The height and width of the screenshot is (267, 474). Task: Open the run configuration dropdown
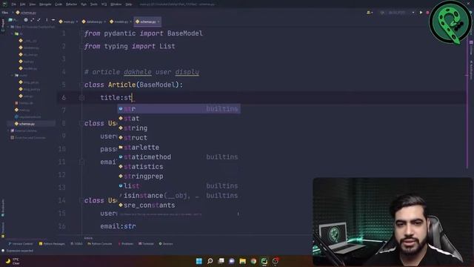click(398, 13)
